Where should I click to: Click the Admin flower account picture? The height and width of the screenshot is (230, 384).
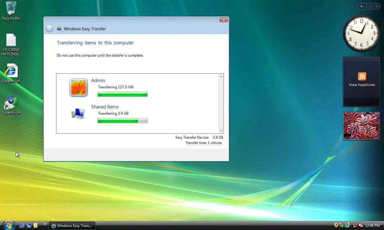78,87
